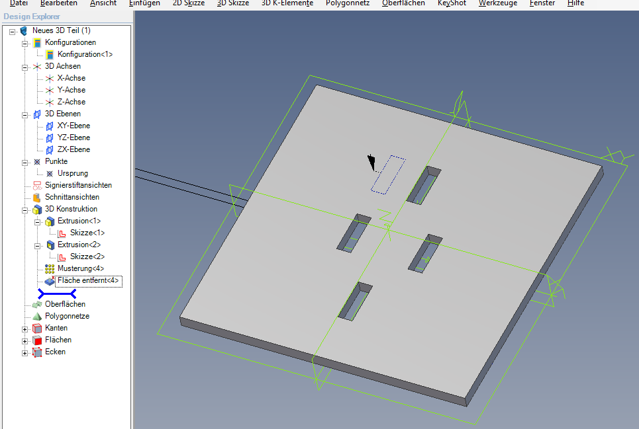639x429 pixels.
Task: Collapse the Extrusion<1> node
Action: click(38, 221)
